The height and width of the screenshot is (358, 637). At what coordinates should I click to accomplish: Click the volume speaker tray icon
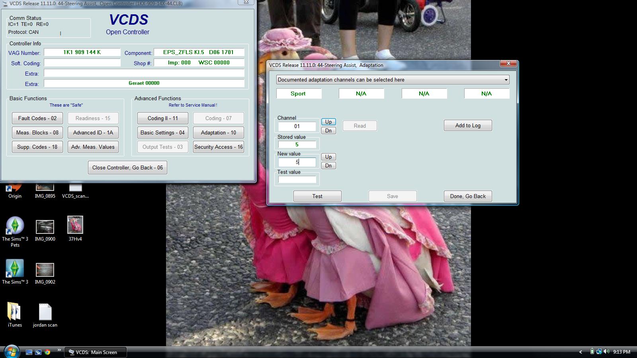point(606,352)
